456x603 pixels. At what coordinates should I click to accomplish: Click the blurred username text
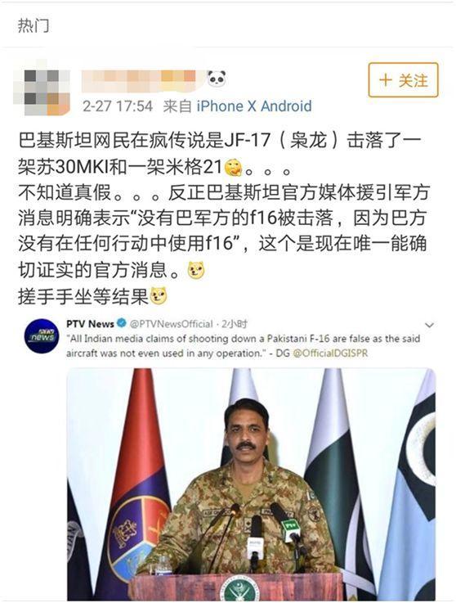coord(139,79)
